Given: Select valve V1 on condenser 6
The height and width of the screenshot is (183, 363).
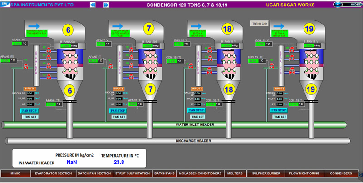Looking at the screenshot, I should click(x=26, y=67).
